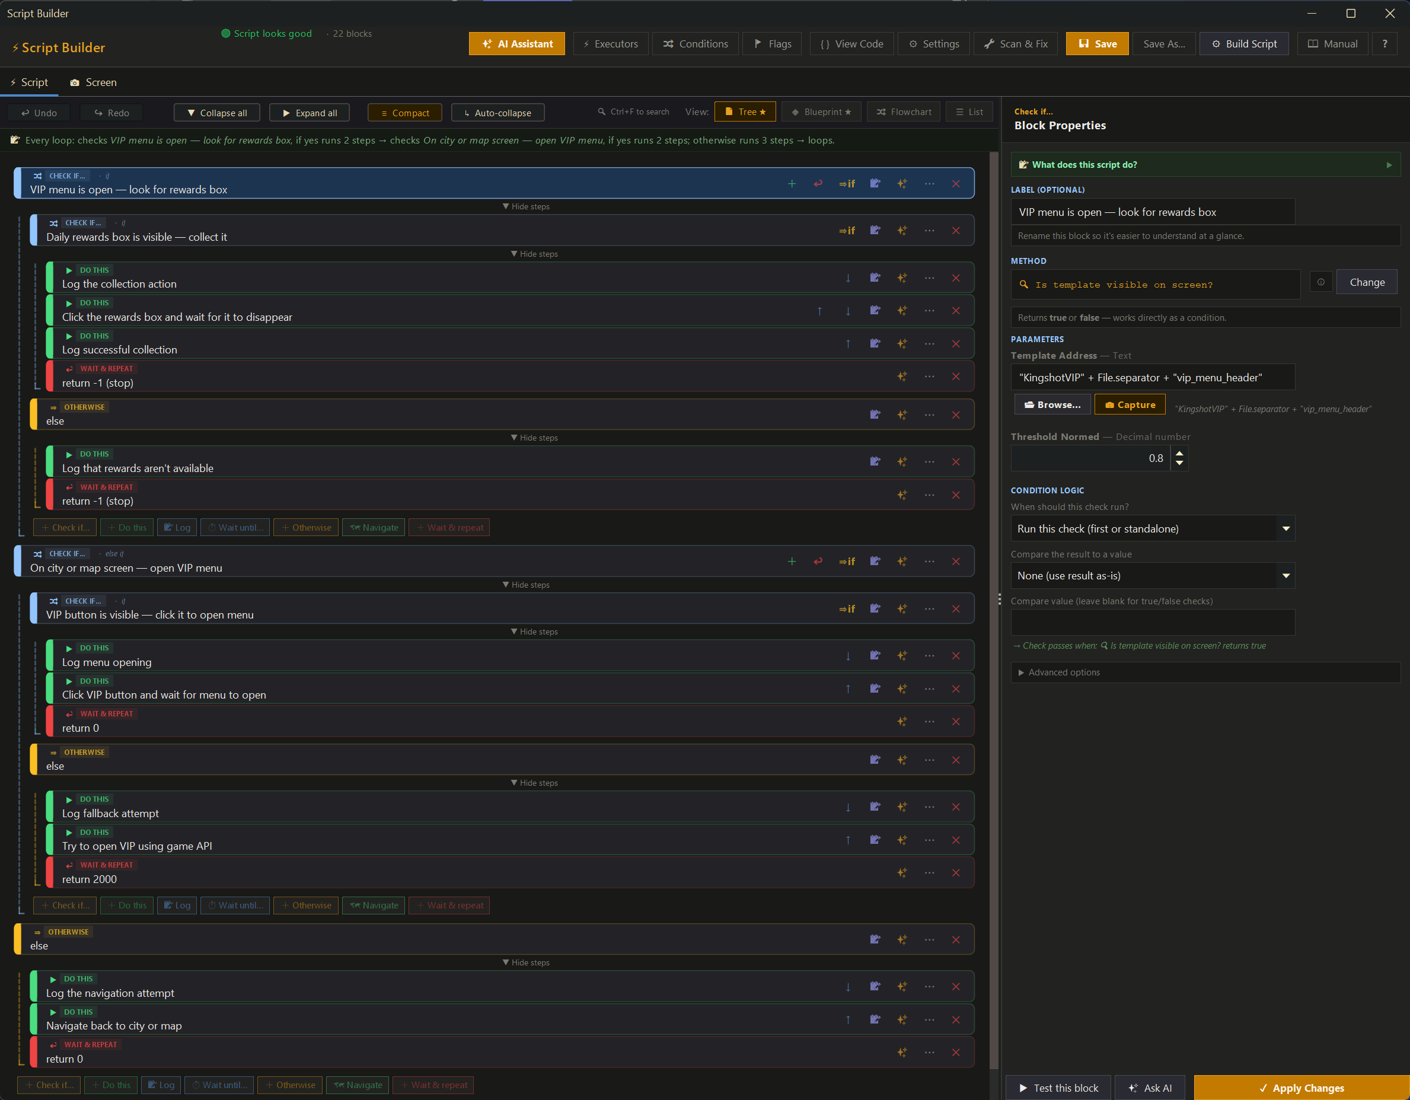
Task: Click the Apply Changes button
Action: (1301, 1088)
